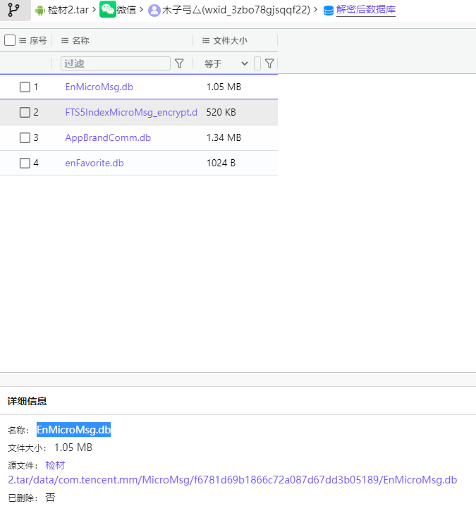The width and height of the screenshot is (476, 506).
Task: Click the 文件大小 column menu icon
Action: 206,41
